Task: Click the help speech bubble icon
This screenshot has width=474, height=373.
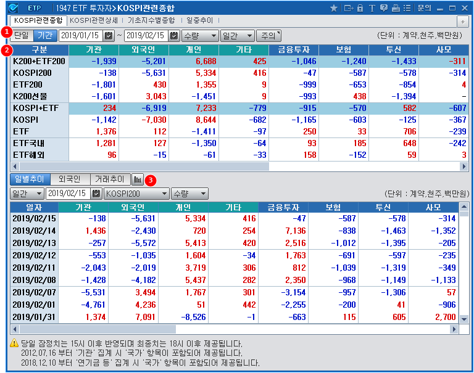Action: 384,8
